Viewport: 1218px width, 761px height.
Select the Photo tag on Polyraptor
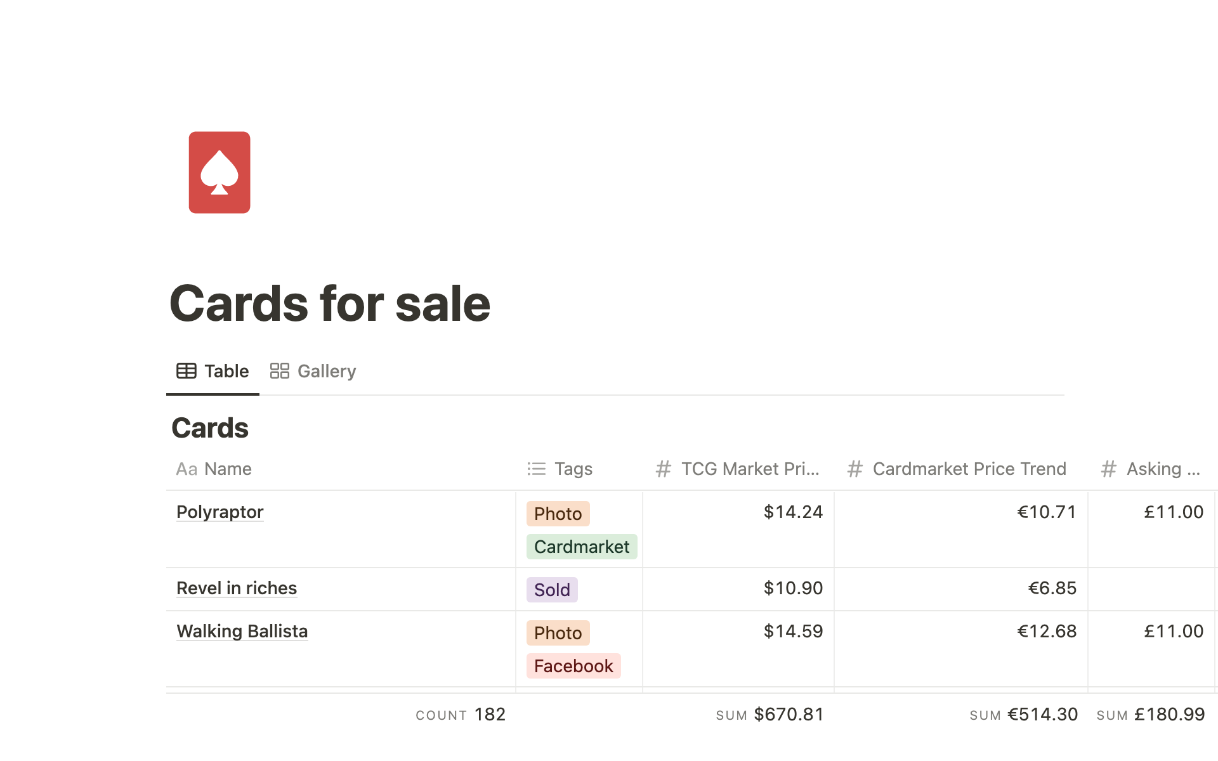558,514
